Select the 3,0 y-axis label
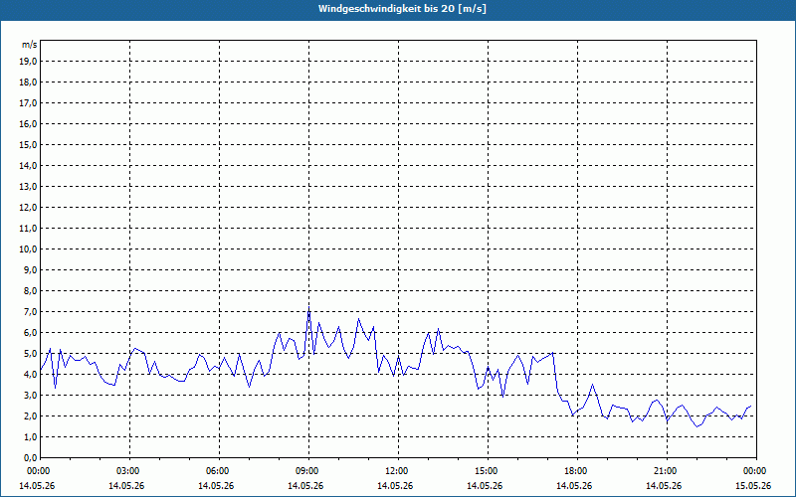796x497 pixels. [30, 395]
